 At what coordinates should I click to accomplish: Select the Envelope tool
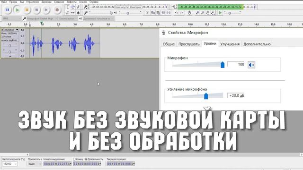pyautogui.click(x=73, y=7)
